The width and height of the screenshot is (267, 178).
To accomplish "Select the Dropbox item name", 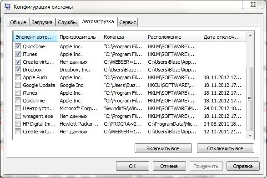I will (32, 70).
